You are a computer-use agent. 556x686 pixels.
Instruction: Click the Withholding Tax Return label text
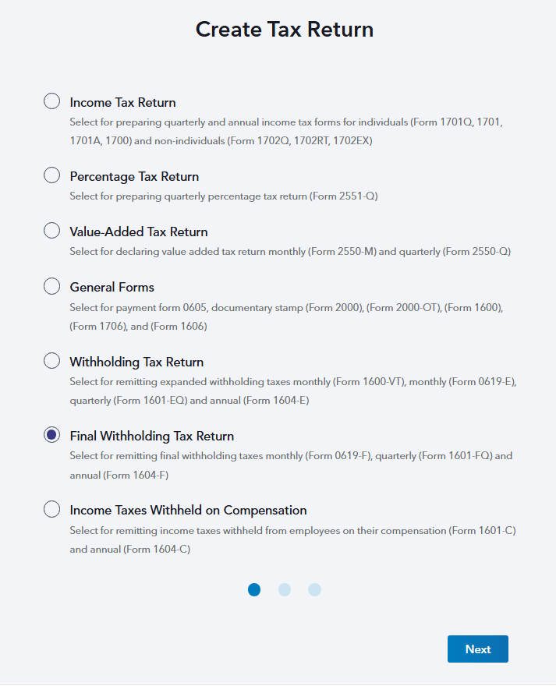[x=136, y=362]
